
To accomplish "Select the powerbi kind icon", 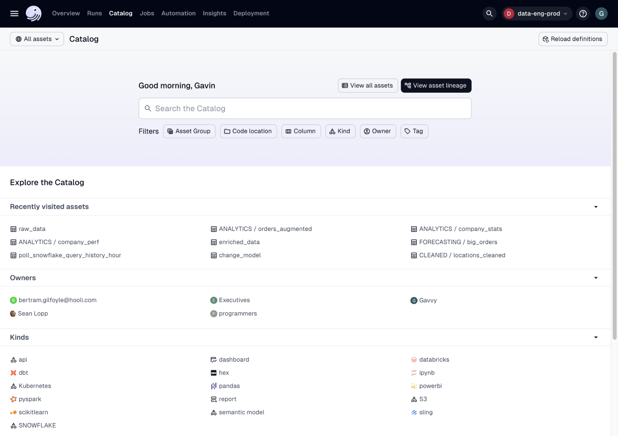I will [x=414, y=385].
